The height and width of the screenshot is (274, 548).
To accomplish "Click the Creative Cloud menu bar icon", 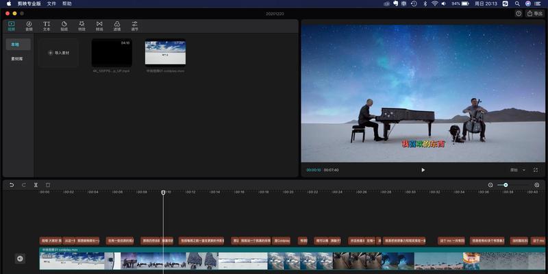I will pyautogui.click(x=386, y=3).
